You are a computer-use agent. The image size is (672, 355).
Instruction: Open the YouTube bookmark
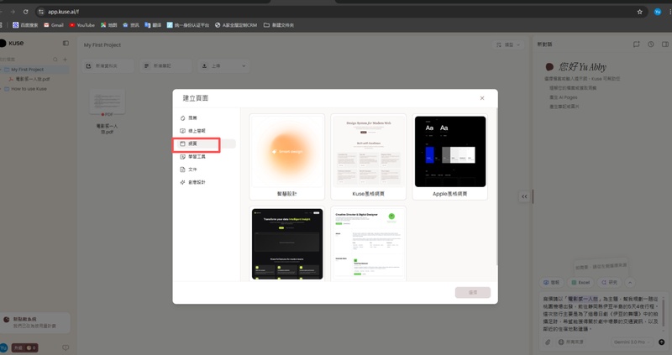[x=81, y=25]
